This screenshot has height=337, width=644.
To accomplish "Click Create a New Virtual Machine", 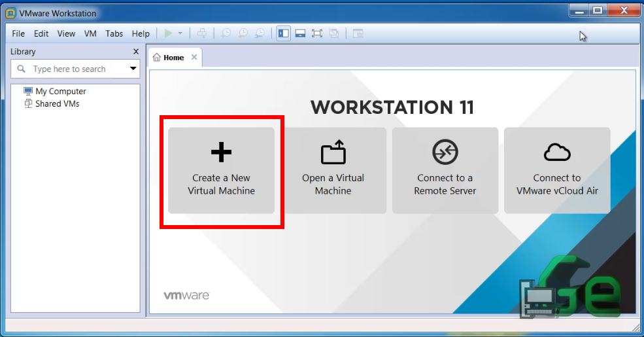I will click(222, 171).
